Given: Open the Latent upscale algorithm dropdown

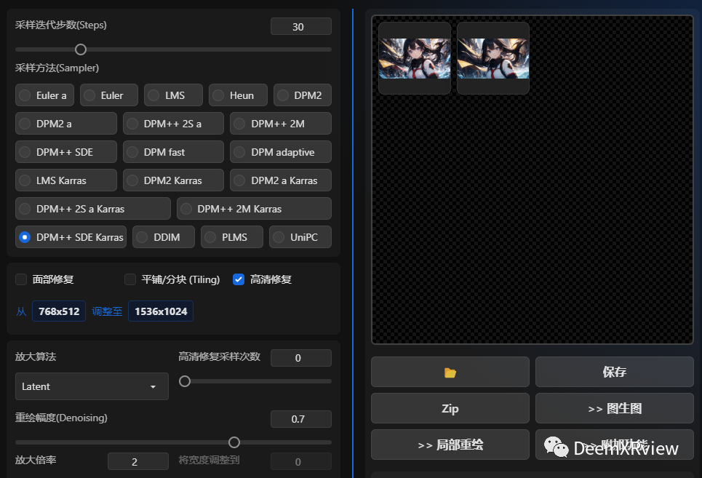Looking at the screenshot, I should [x=92, y=386].
